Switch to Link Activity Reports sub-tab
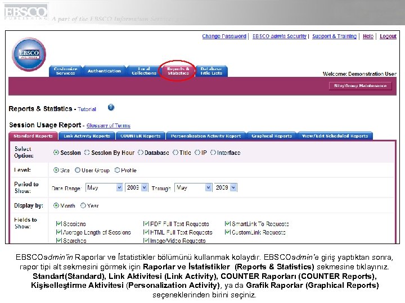Screen dimensions: 405x303 (87, 136)
